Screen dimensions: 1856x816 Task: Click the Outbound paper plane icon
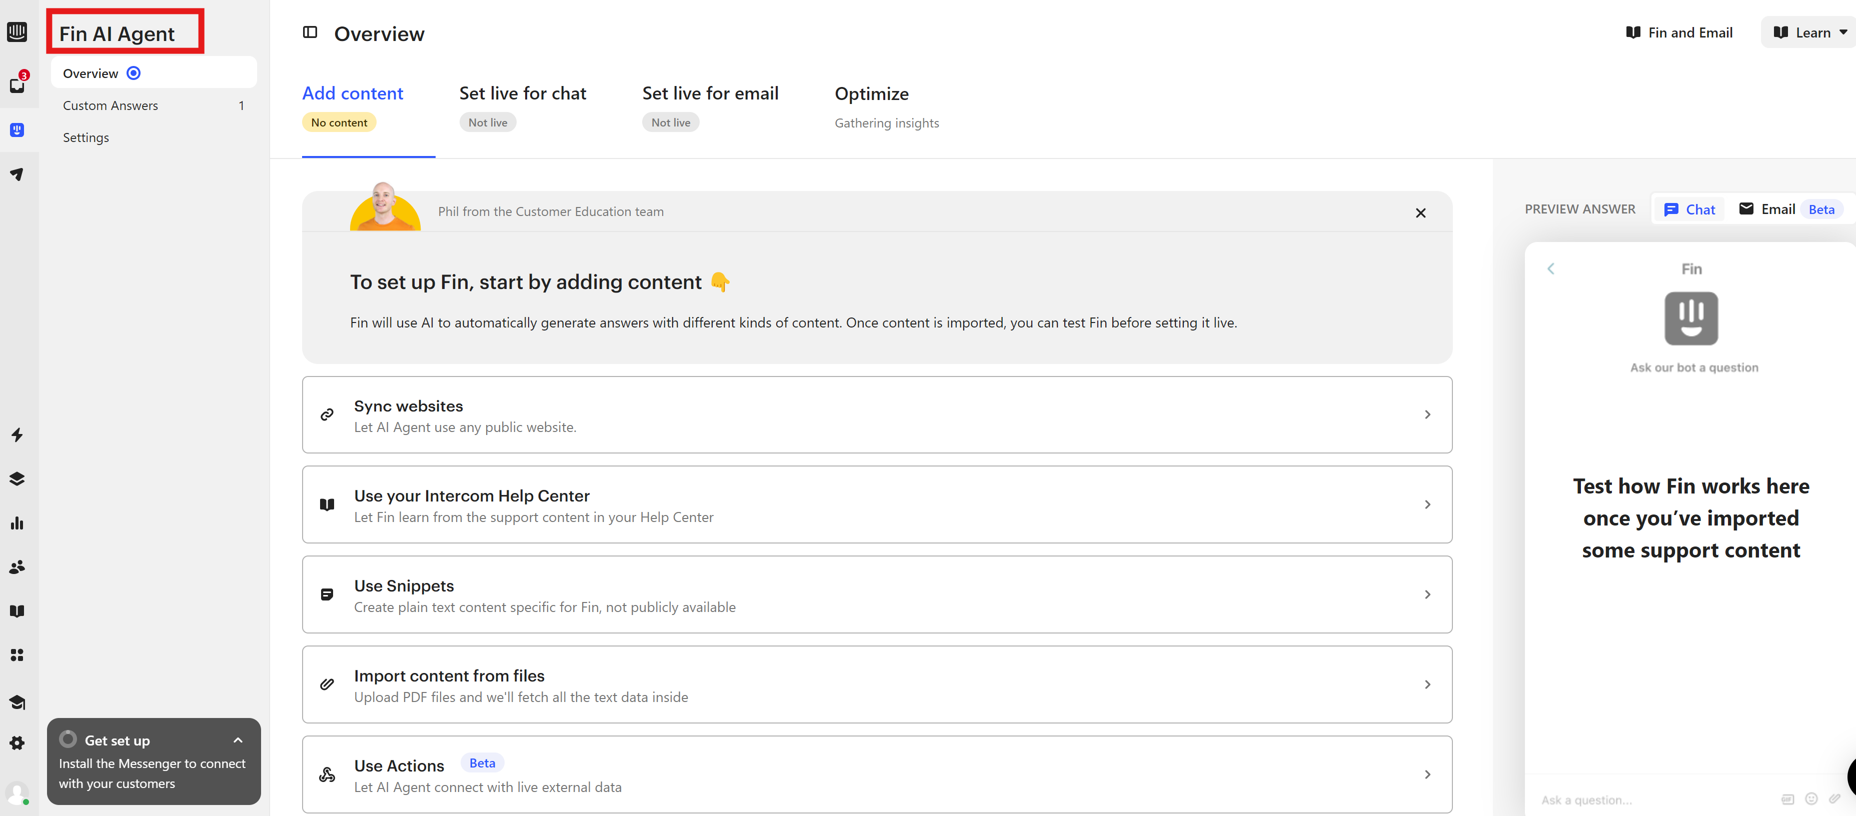pos(18,174)
